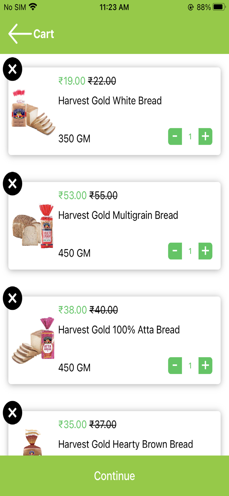Go back using the arrow beside Cart
Viewport: 229px width, 496px height.
click(x=19, y=34)
